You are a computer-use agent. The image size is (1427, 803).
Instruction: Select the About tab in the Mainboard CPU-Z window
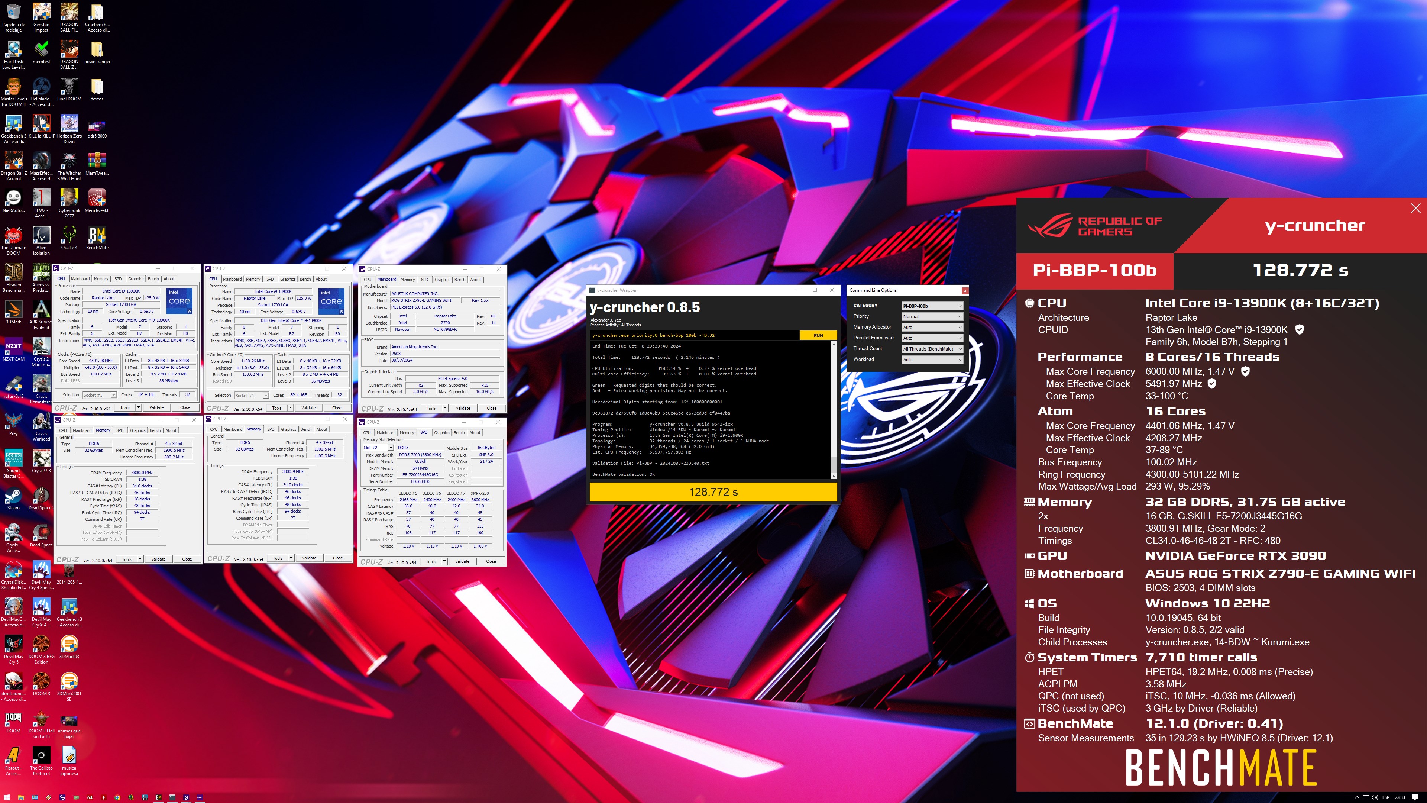pyautogui.click(x=476, y=279)
